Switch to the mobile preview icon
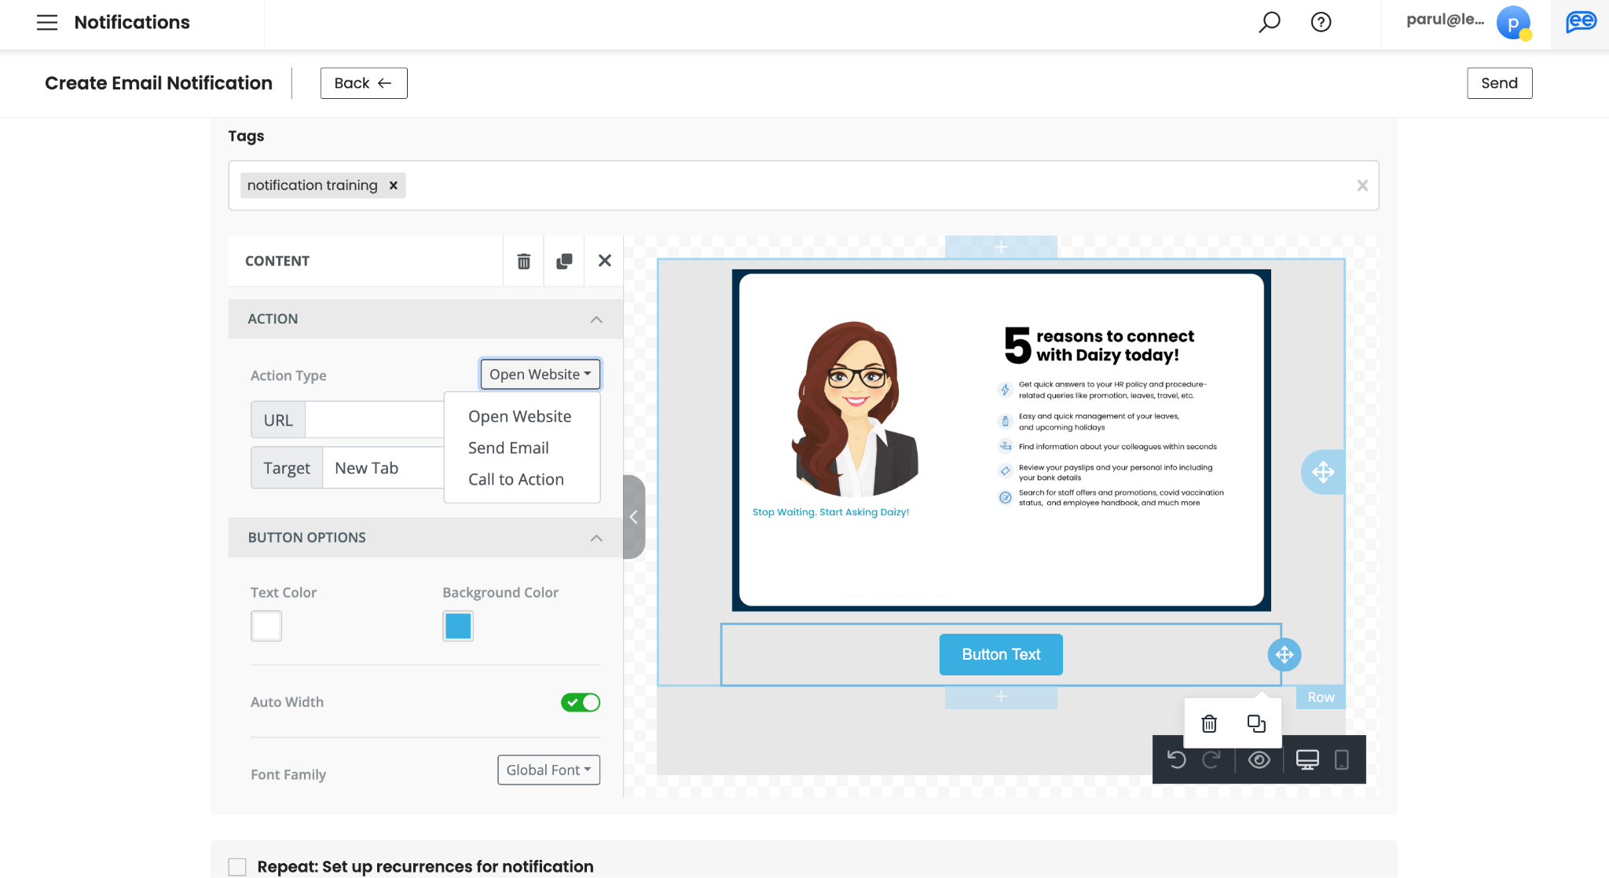Screen dimensions: 1609x878 (1341, 759)
